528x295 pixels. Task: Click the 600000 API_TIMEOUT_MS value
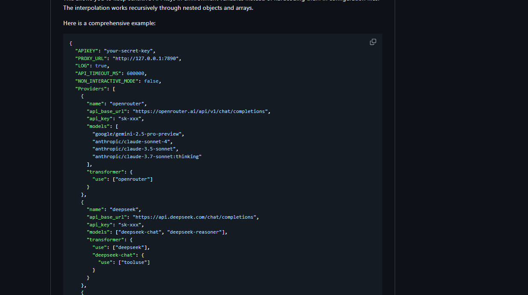coord(135,73)
